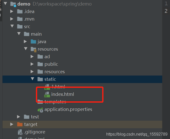Click the static folder icon
The width and height of the screenshot is (170, 139).
coord(40,79)
